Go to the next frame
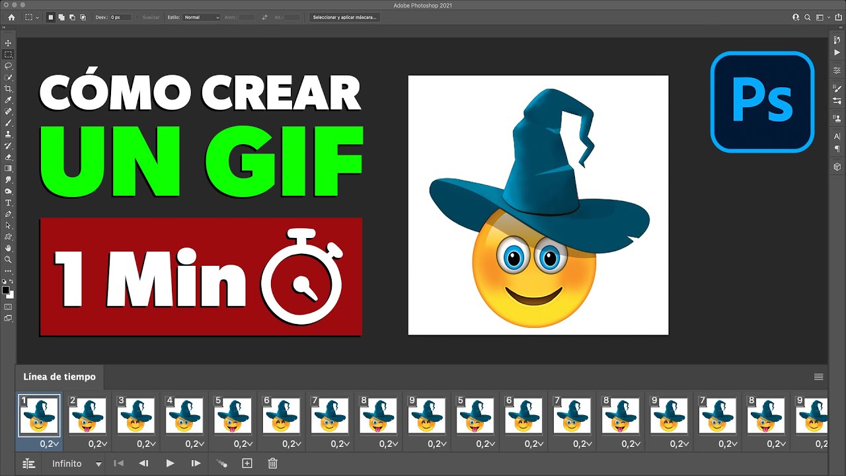This screenshot has height=476, width=846. pos(196,463)
